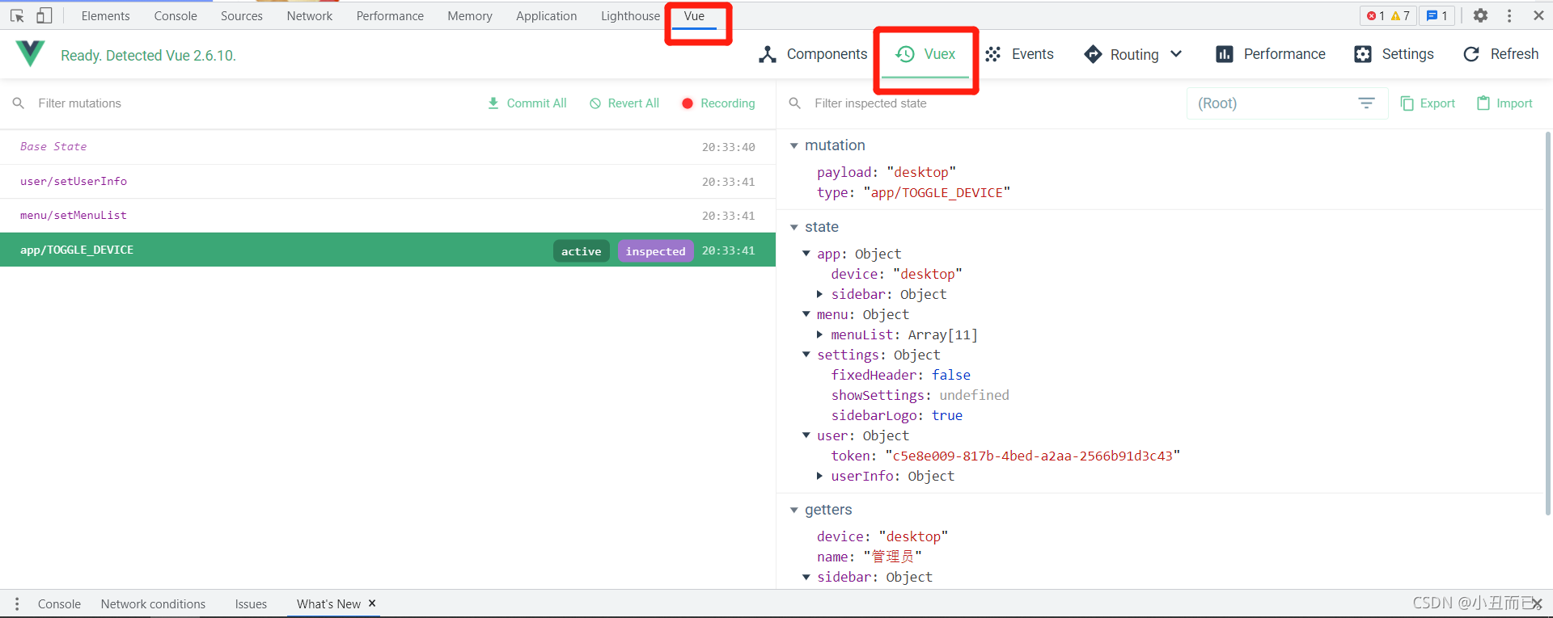The height and width of the screenshot is (618, 1553).
Task: Click Revert All button
Action: point(624,103)
